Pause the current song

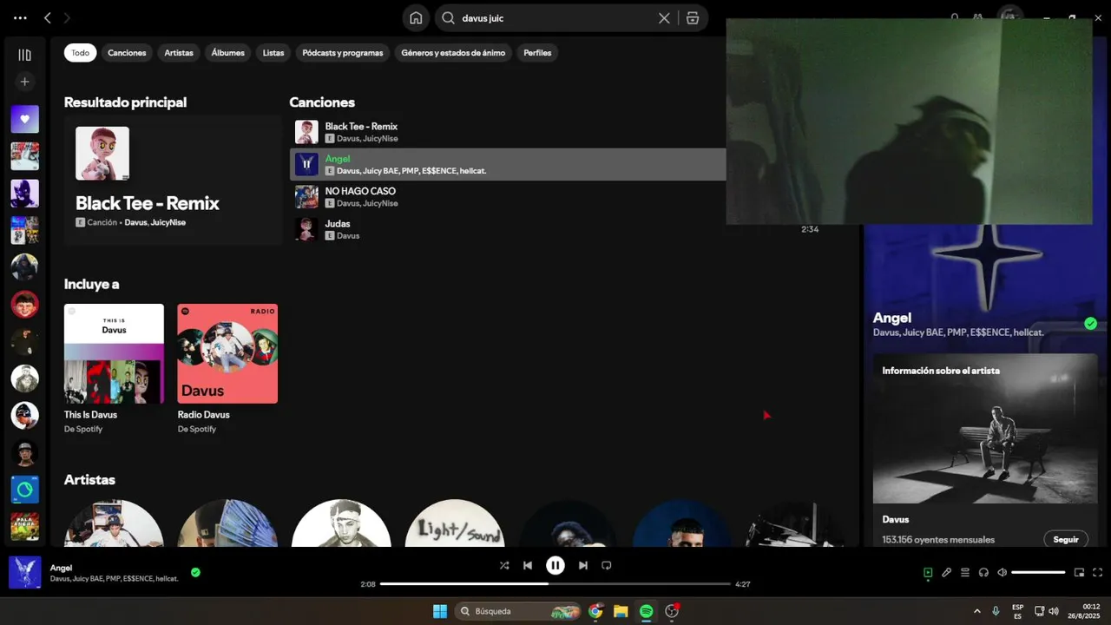click(x=555, y=565)
